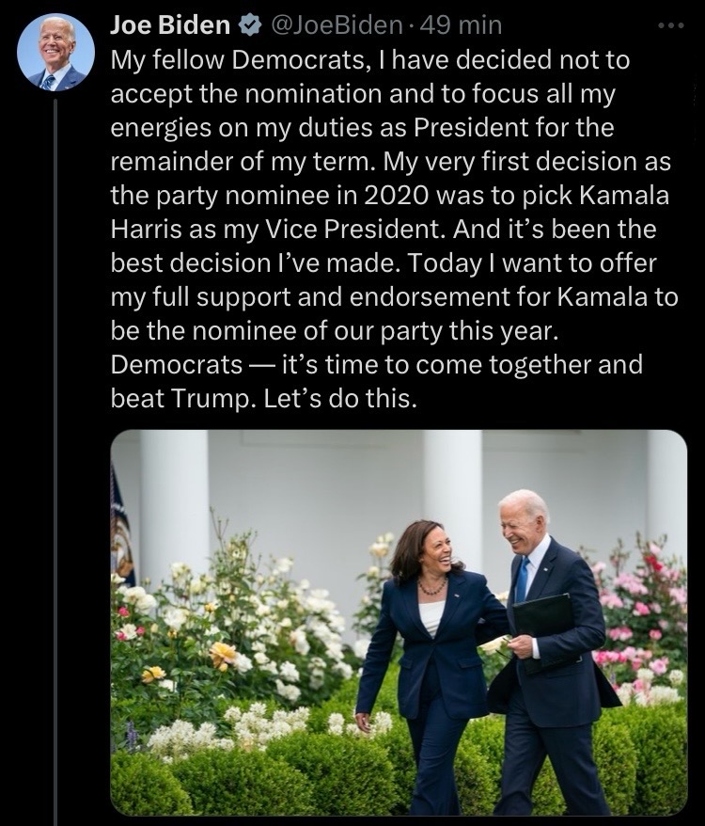Click the American flag in the photo
This screenshot has height=826, width=705.
tap(121, 527)
